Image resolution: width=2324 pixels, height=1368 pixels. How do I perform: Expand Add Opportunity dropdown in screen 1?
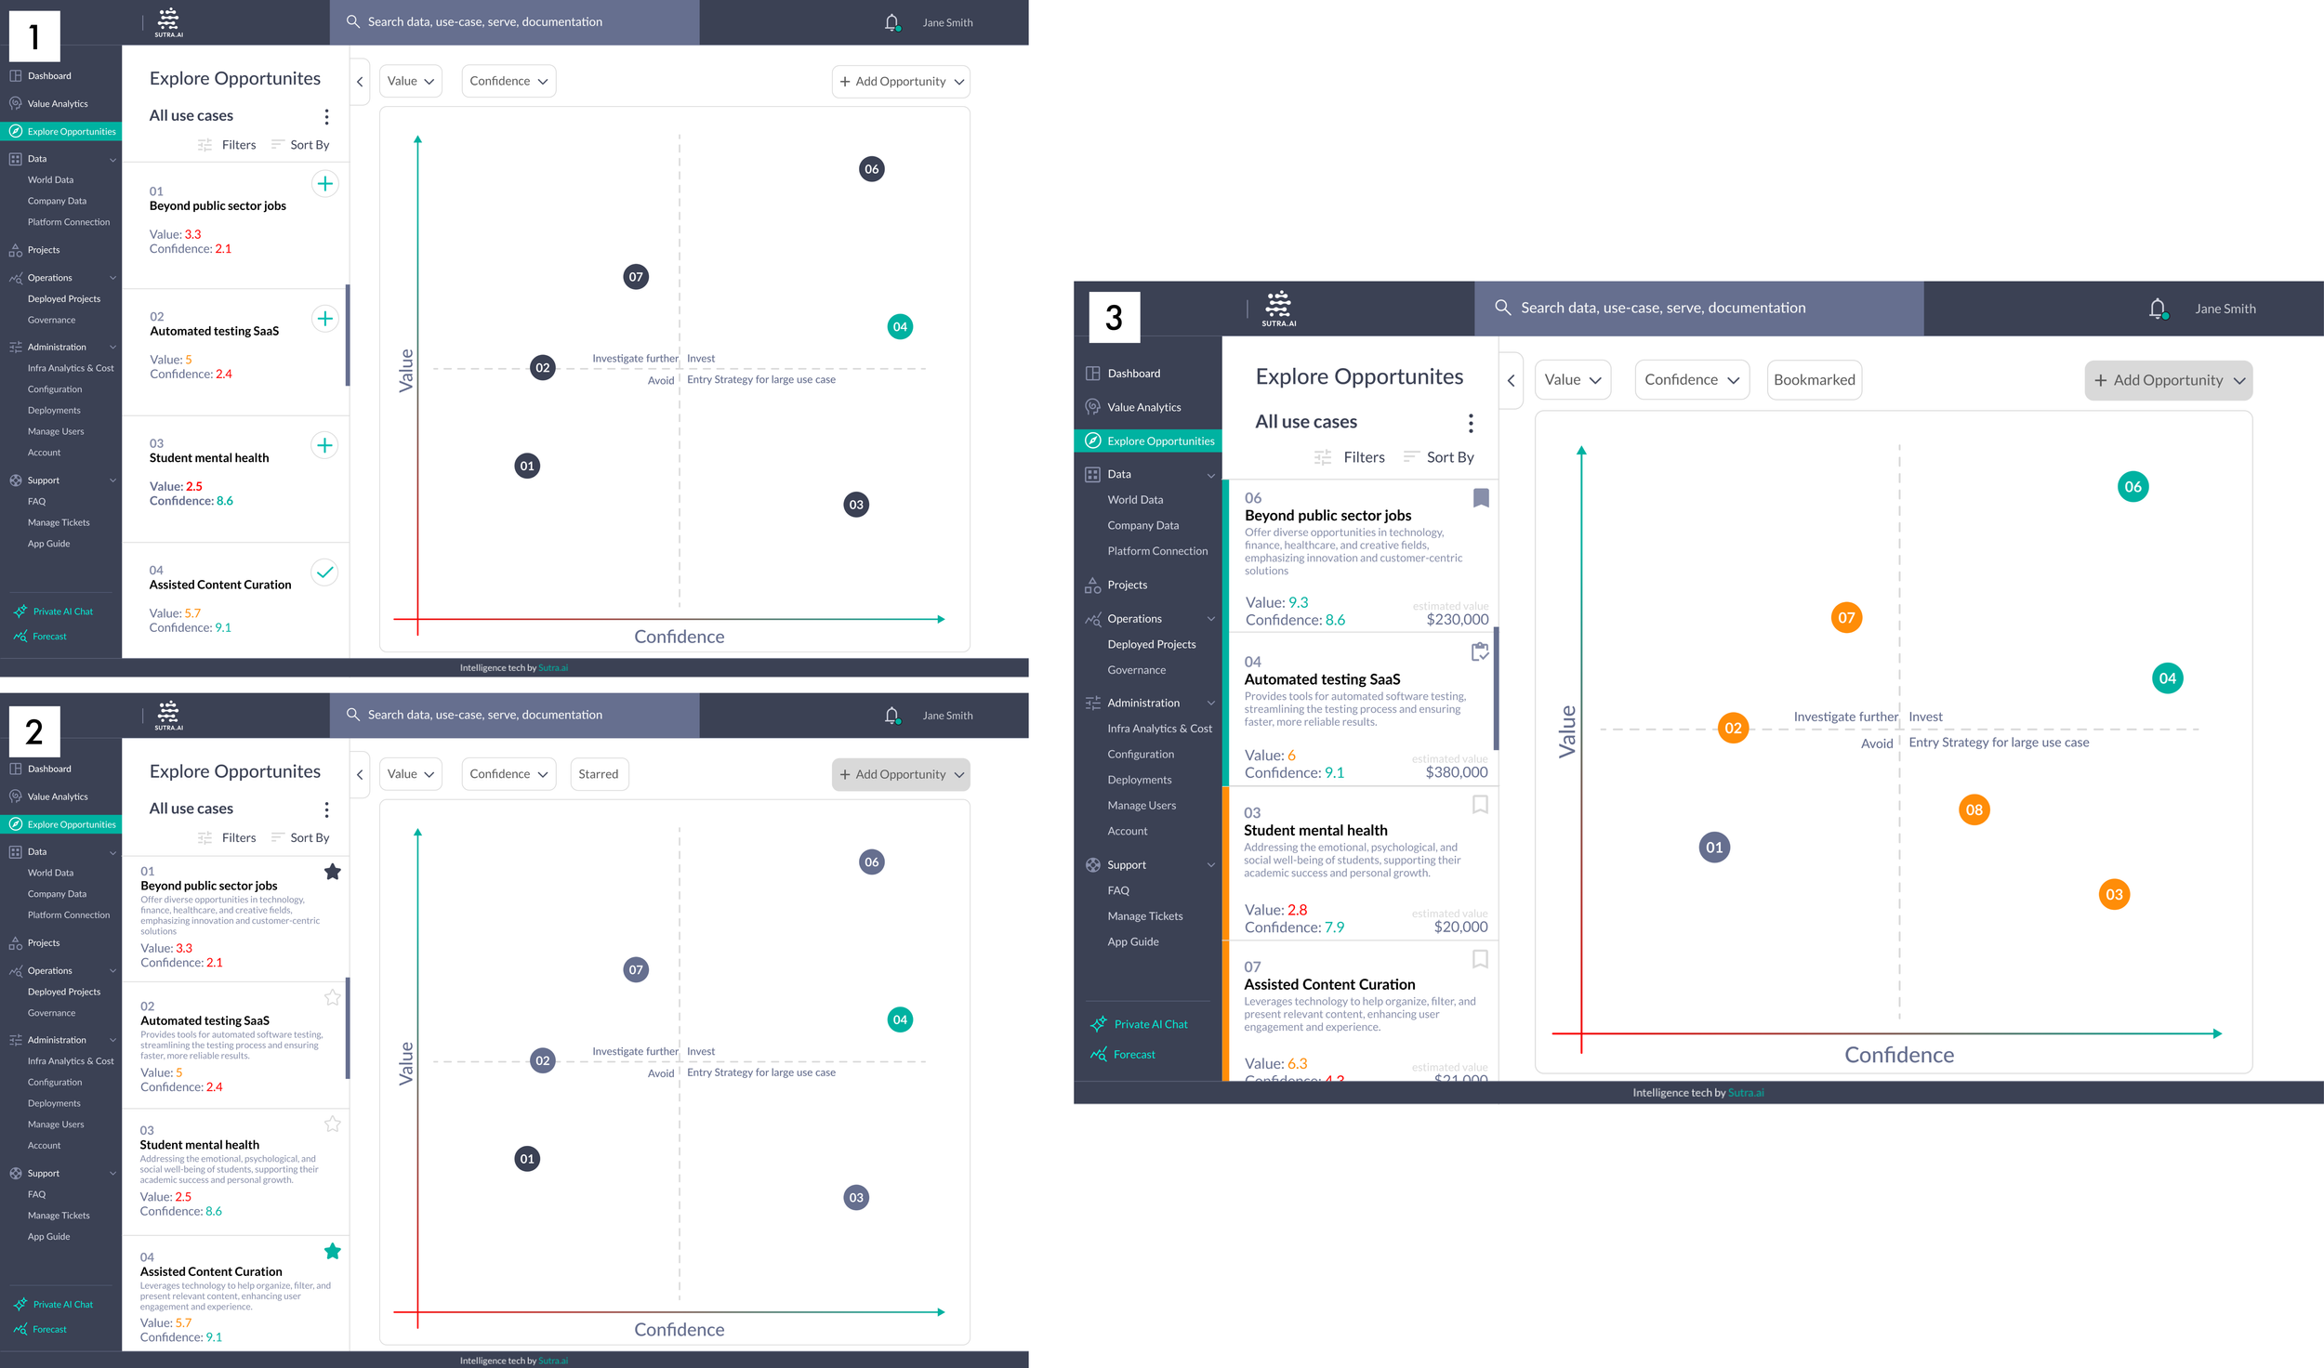[x=959, y=82]
